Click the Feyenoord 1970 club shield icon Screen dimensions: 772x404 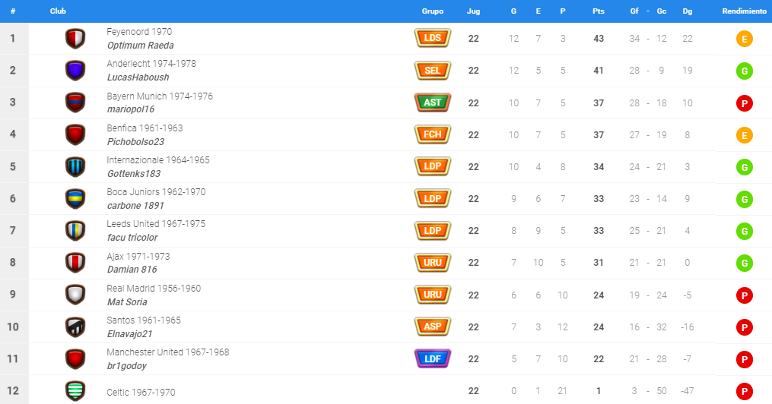(x=75, y=39)
